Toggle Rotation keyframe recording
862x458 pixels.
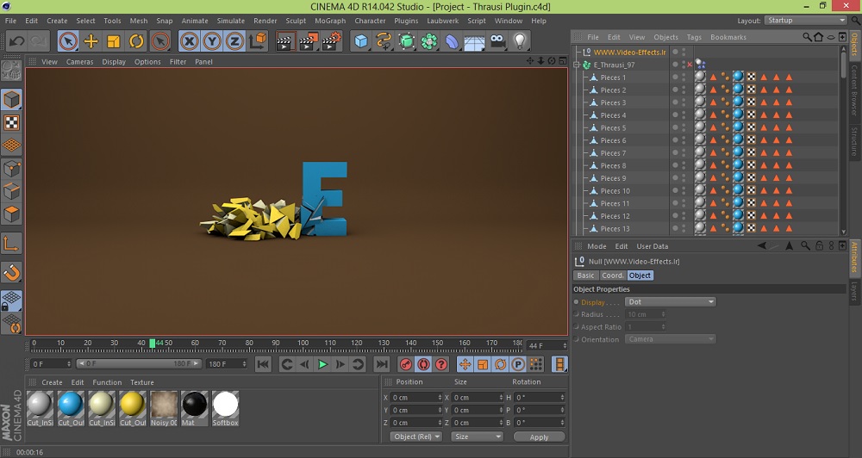[x=500, y=364]
